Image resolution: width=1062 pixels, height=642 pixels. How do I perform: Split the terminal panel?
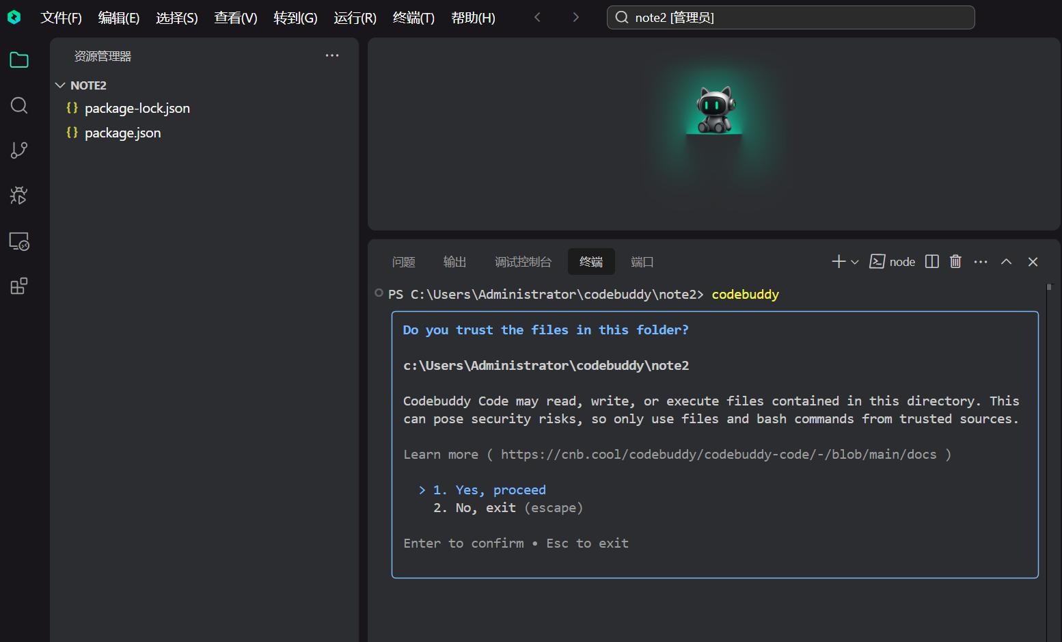click(932, 262)
